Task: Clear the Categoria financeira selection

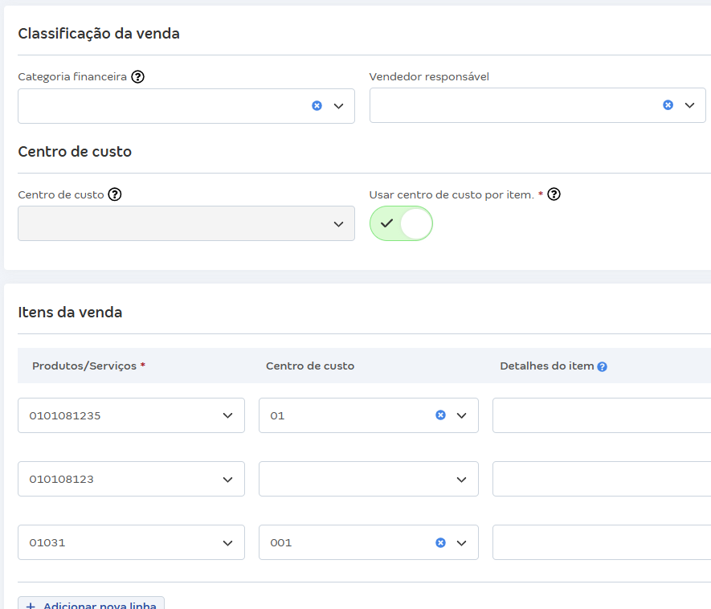Action: (x=317, y=104)
